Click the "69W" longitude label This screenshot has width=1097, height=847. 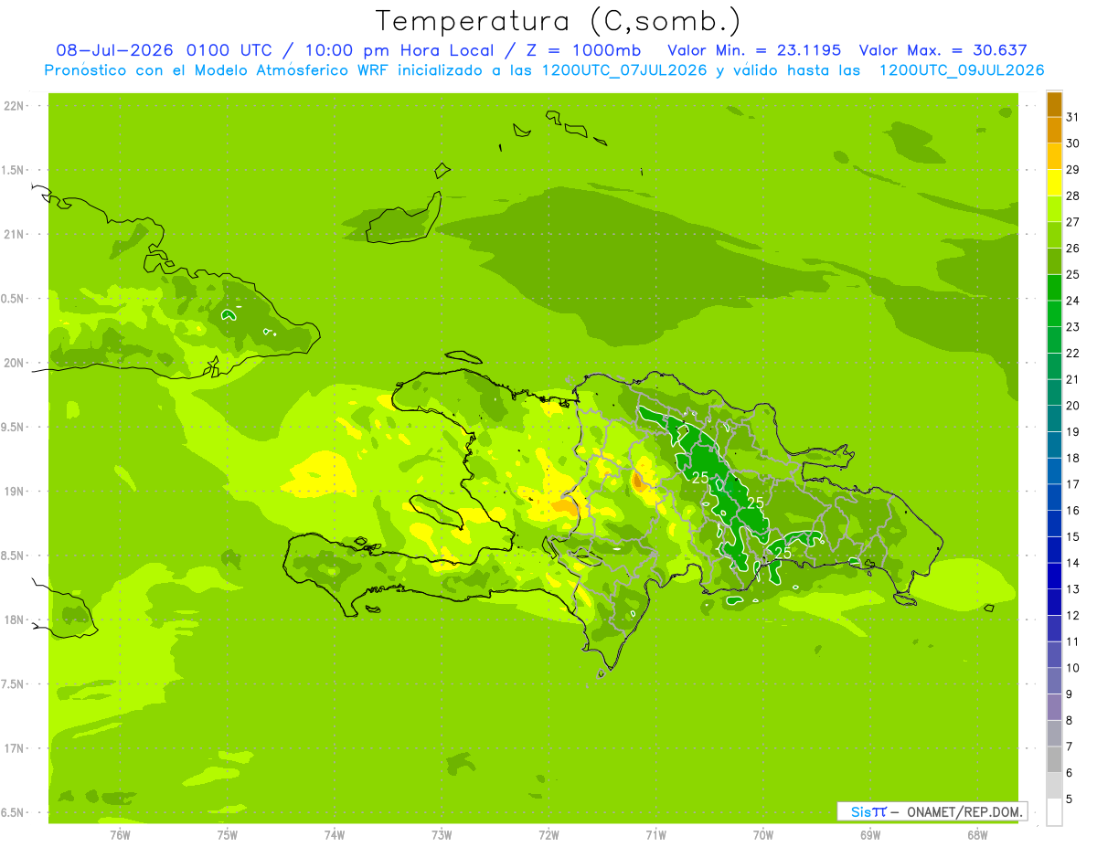(x=870, y=835)
